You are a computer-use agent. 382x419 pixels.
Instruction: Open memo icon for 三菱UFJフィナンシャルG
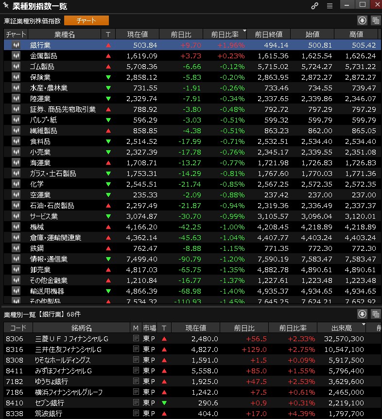[136, 338]
